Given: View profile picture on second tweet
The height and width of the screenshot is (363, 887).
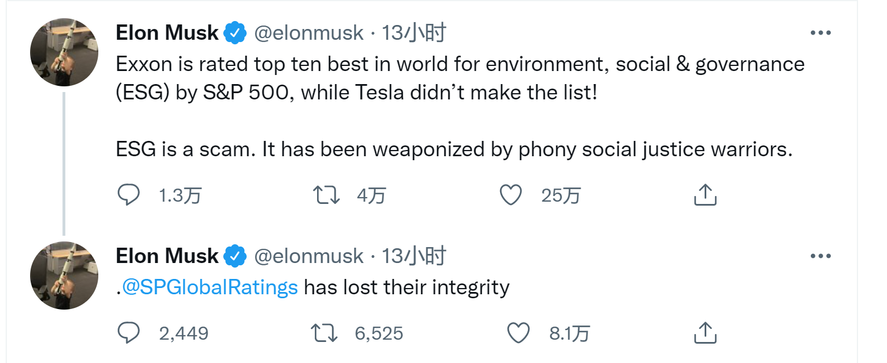Looking at the screenshot, I should click(64, 276).
